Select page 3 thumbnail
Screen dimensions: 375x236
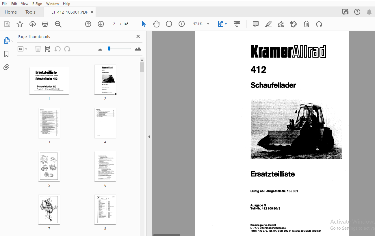click(x=49, y=123)
